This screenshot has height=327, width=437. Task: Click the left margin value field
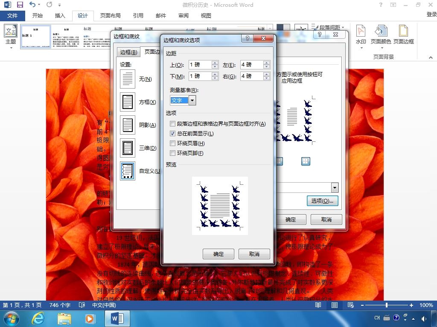point(252,65)
